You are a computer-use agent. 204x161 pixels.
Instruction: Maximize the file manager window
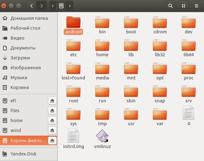pyautogui.click(x=19, y=6)
